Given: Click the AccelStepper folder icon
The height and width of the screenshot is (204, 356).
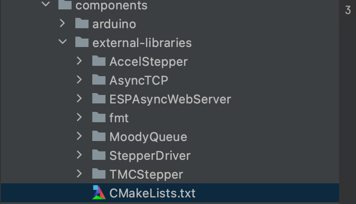Looking at the screenshot, I should tap(99, 61).
